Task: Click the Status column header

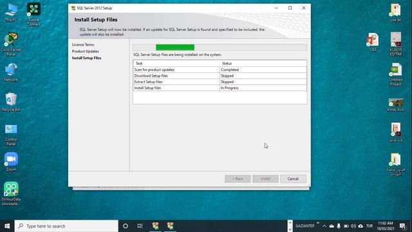Action: pos(263,63)
